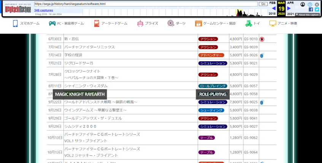Select title ウイングアームズ ～華麗なる撃墜王～
Screen dimensions: 322x163
[95, 110]
